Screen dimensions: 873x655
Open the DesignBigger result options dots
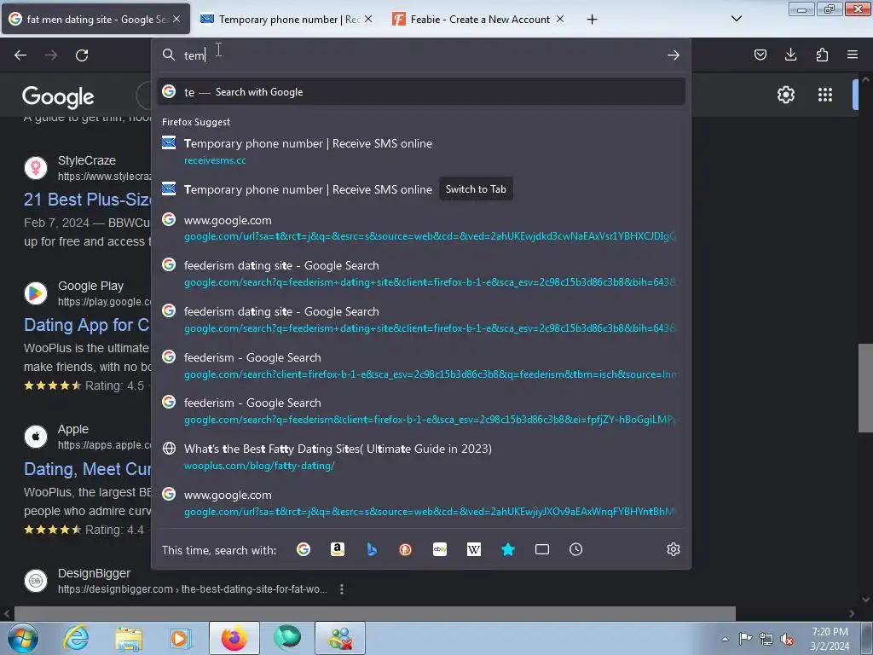click(341, 588)
